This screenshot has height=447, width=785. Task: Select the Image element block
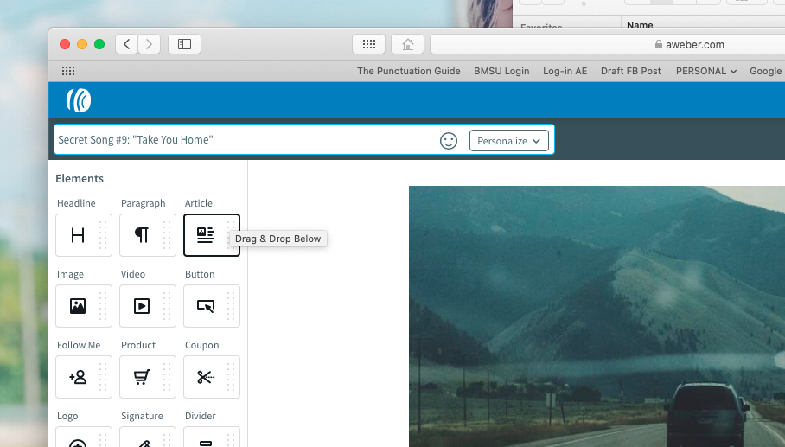point(84,306)
